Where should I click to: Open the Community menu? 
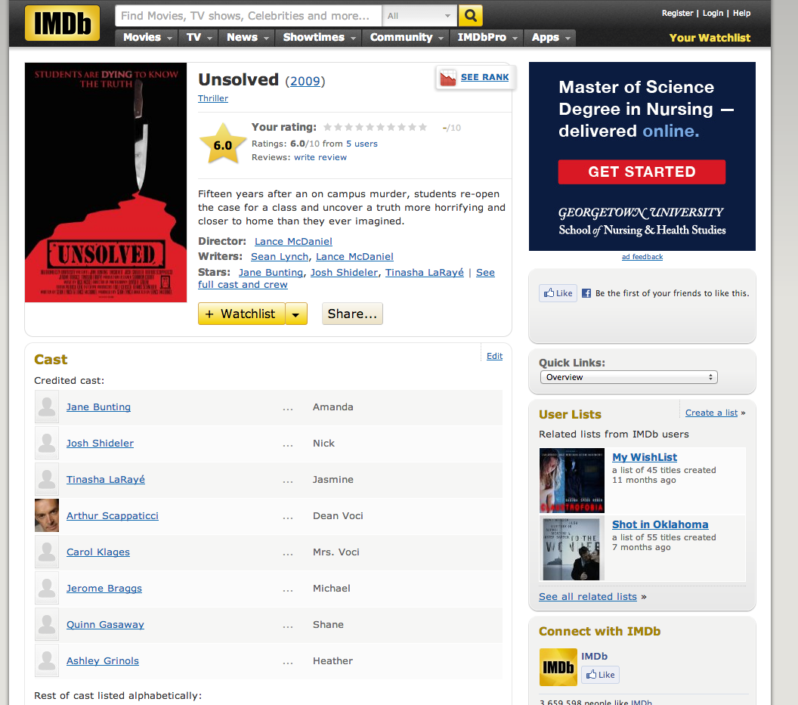pyautogui.click(x=406, y=38)
